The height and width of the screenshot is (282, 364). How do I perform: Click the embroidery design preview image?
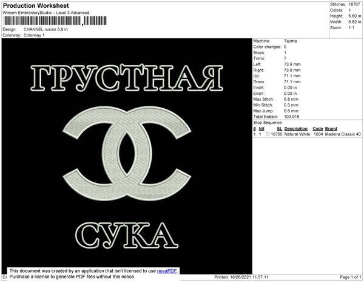pos(127,156)
